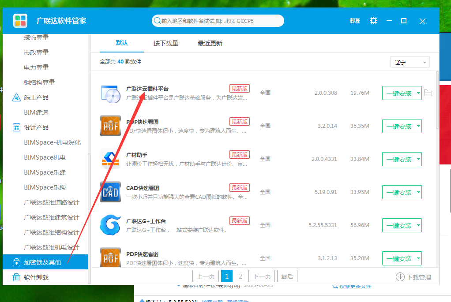Image resolution: width=451 pixels, height=302 pixels.
Task: Select BIMSpace乐建 in the sidebar
Action: point(45,172)
